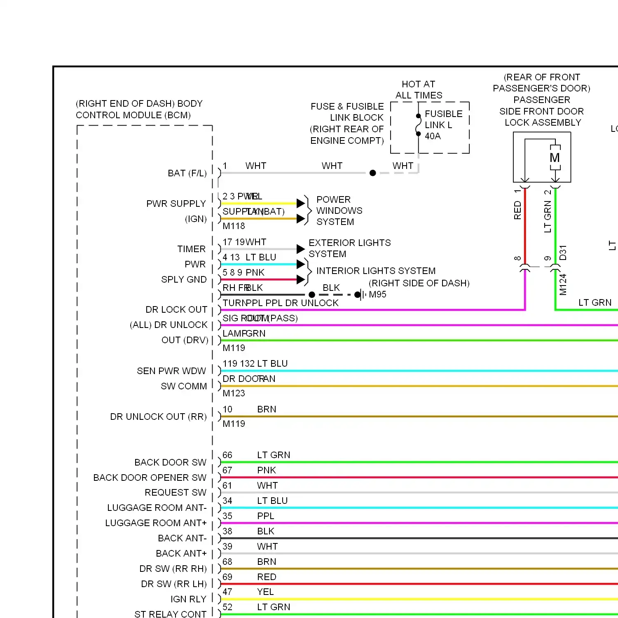Click the 'WHT' wire label on pin 61

(267, 485)
